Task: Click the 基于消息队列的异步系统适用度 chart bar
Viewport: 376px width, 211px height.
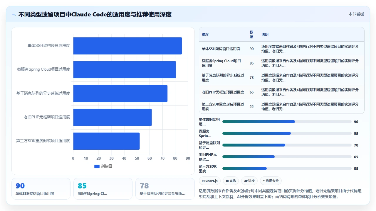Action: pyautogui.click(x=120, y=93)
